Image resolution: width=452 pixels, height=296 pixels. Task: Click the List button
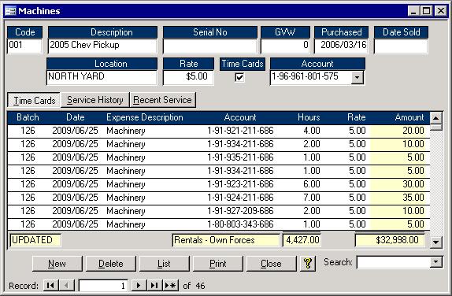(x=164, y=264)
